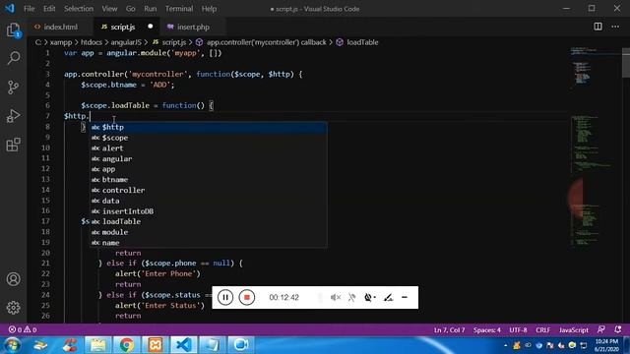Screen dimensions: 630x354
Task: Select the btname autocomplete suggestion
Action: (208, 179)
